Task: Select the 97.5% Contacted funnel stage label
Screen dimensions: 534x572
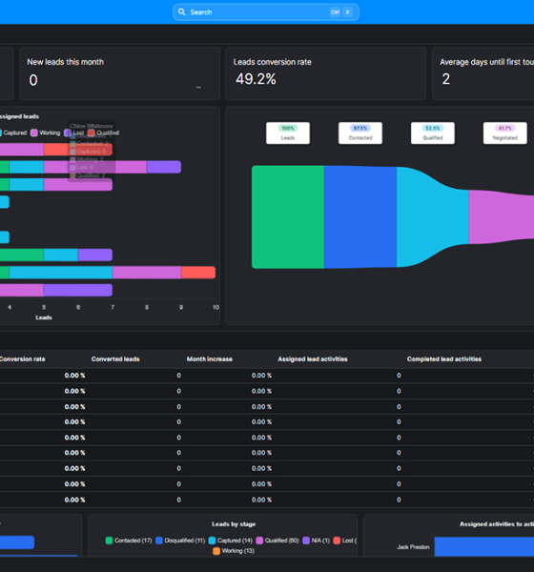Action: coord(360,133)
